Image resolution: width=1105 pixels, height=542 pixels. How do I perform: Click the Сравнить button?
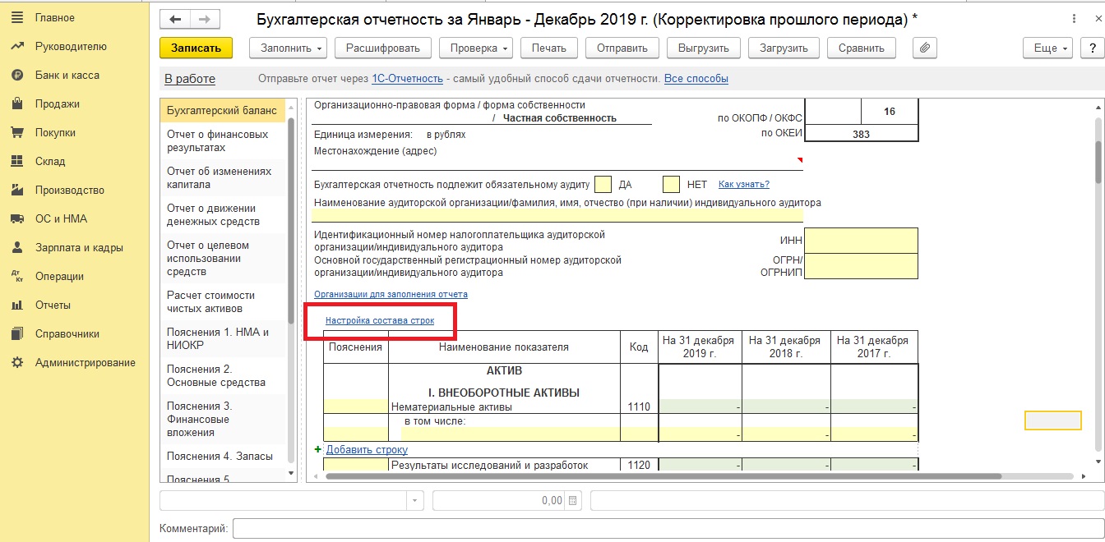pyautogui.click(x=861, y=48)
